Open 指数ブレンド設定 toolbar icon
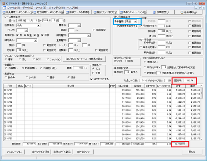The height and width of the screenshot is (161, 207). click(x=95, y=12)
